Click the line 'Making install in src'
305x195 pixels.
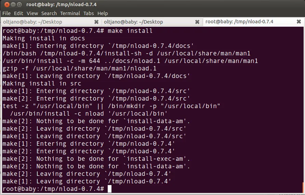(42, 83)
